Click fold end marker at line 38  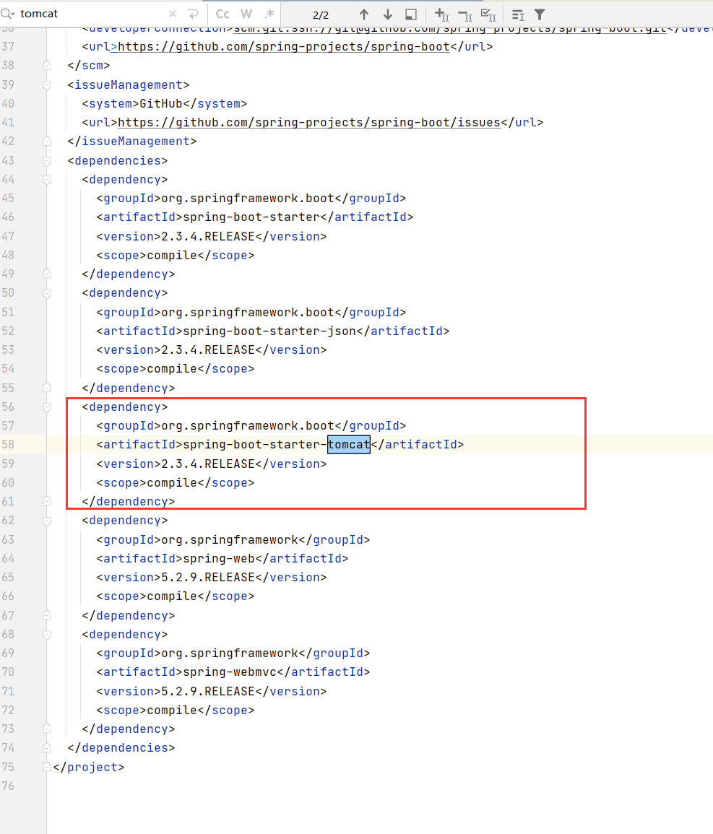click(47, 66)
